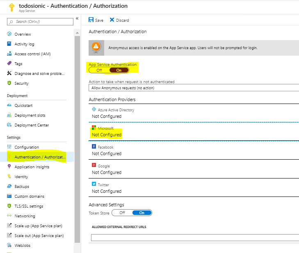The height and width of the screenshot is (253, 299).
Task: Switch Token Store to On
Action: (142, 212)
